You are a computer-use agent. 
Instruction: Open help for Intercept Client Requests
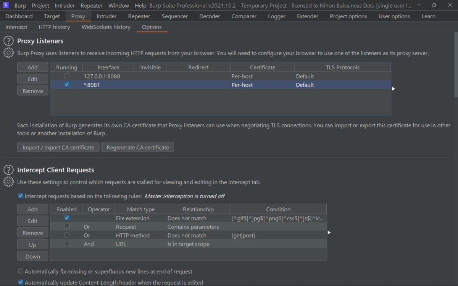click(8, 170)
